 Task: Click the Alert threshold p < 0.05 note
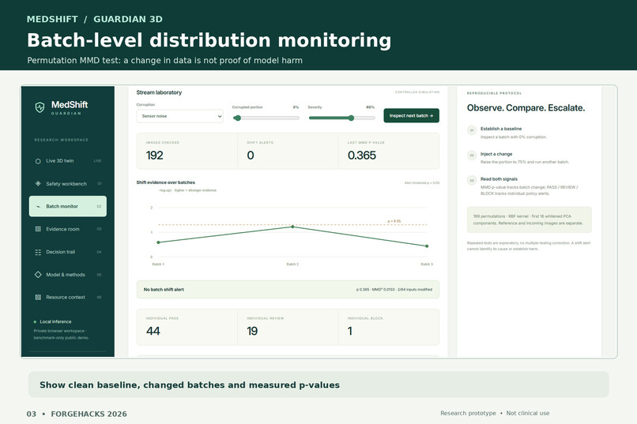point(422,183)
